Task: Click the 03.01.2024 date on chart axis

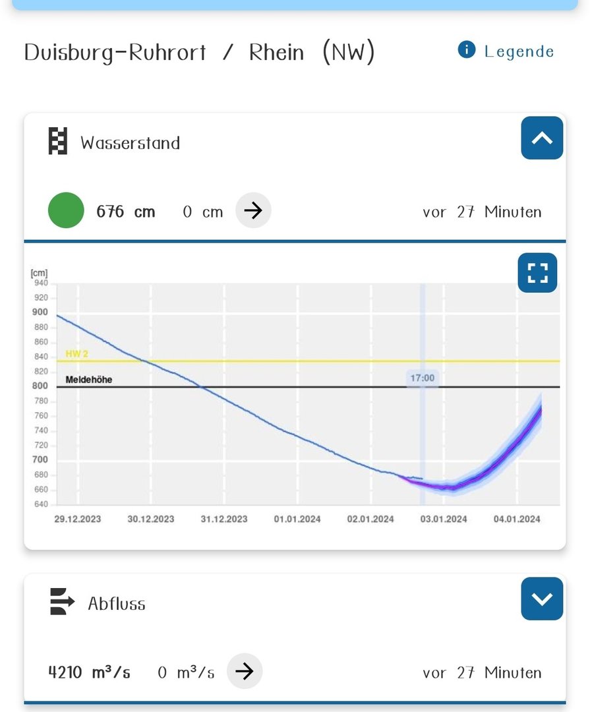Action: click(444, 519)
